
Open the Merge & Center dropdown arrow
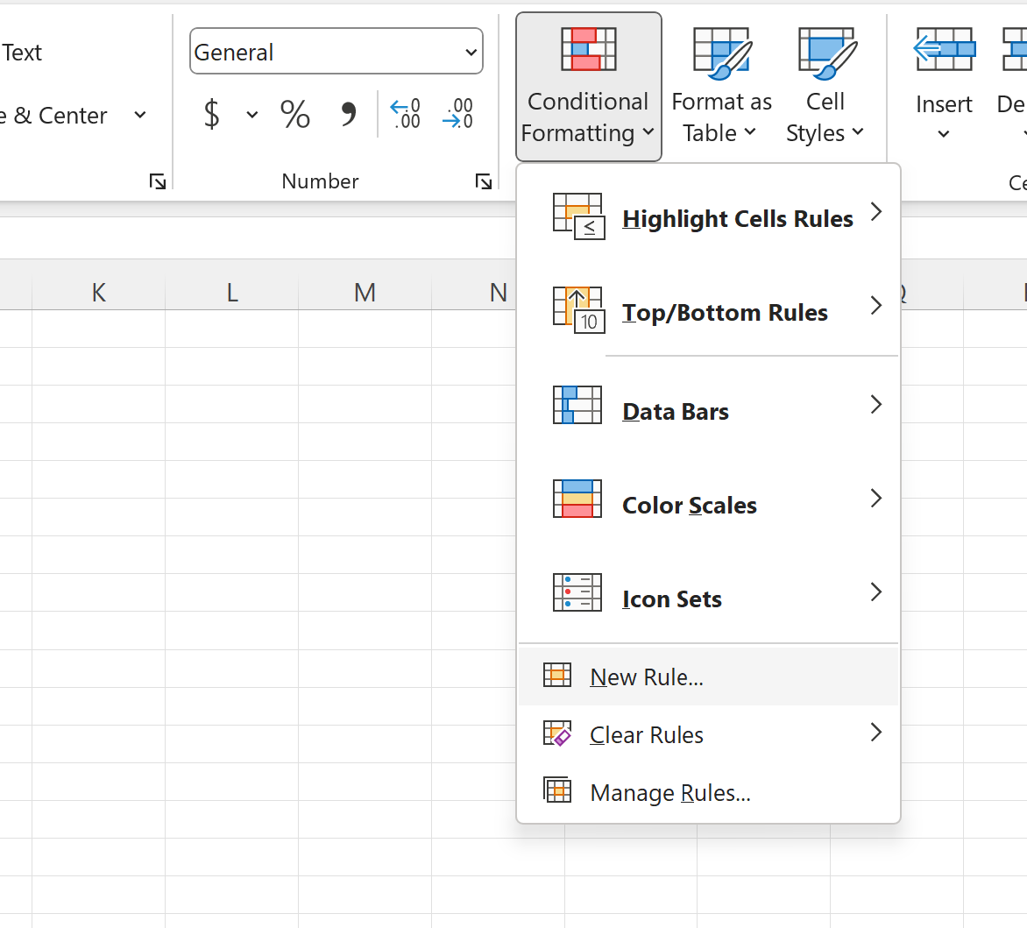(x=142, y=115)
